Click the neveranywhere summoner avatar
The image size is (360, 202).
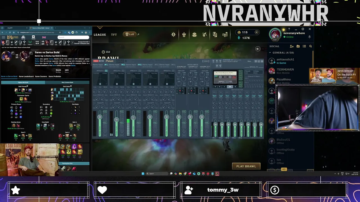[x=275, y=35]
